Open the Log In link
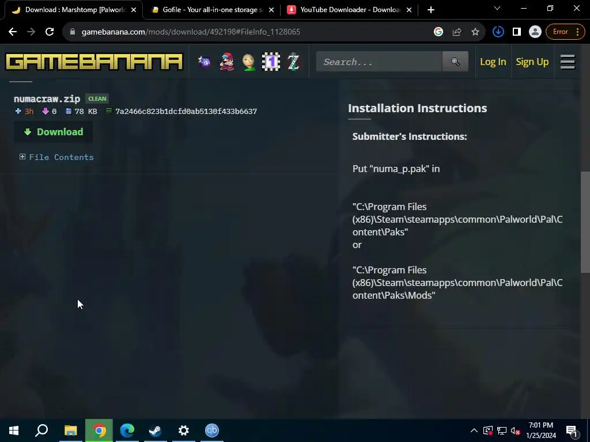The image size is (590, 442). point(493,62)
